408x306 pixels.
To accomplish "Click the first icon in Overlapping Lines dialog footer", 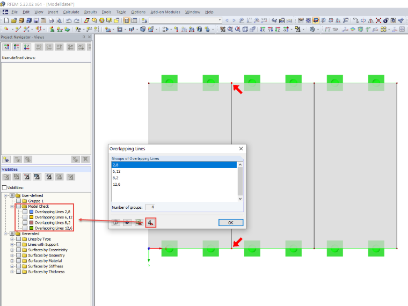I will [116, 222].
